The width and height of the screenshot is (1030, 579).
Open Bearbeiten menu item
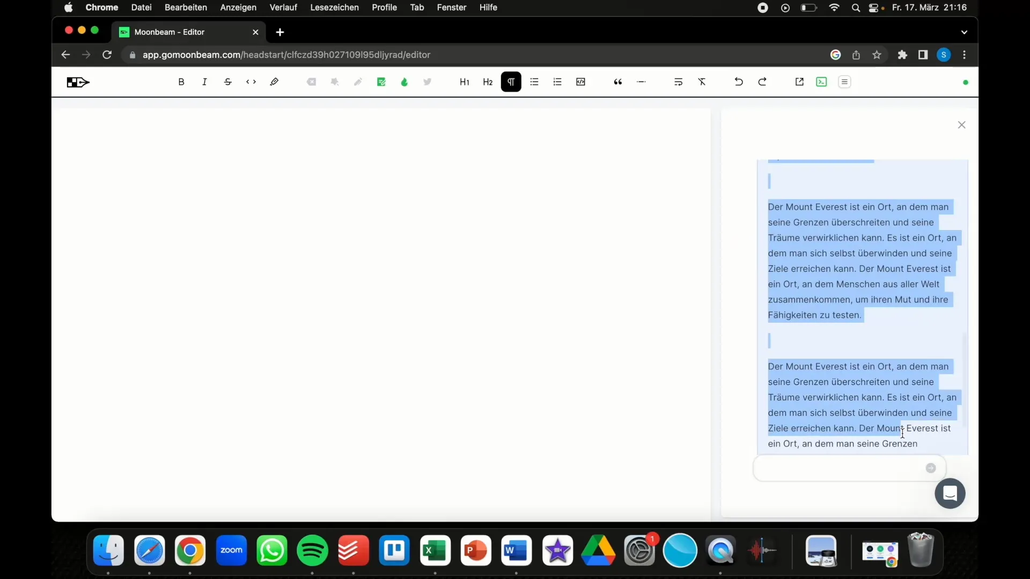pyautogui.click(x=185, y=8)
